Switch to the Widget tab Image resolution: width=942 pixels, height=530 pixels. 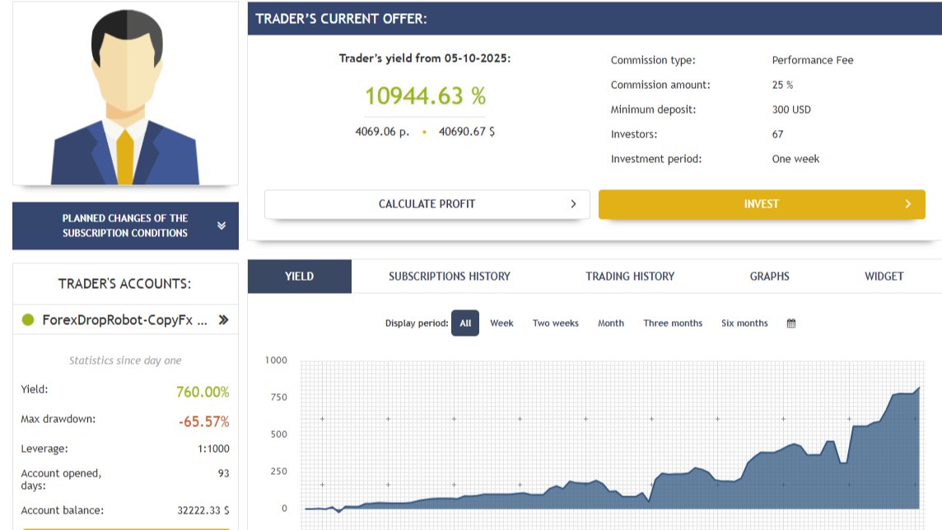(884, 276)
